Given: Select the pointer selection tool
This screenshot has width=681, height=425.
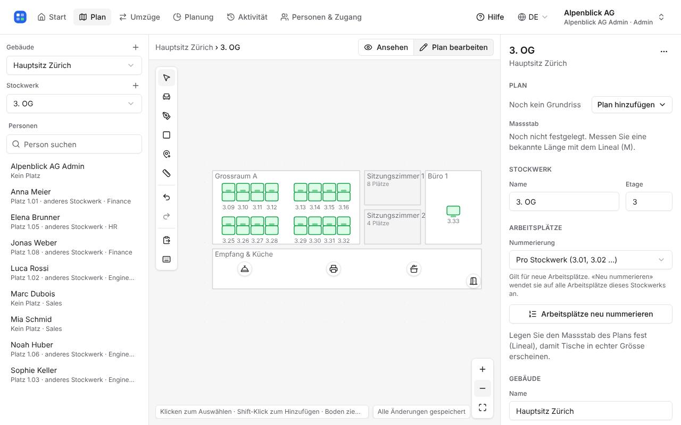Looking at the screenshot, I should [167, 78].
